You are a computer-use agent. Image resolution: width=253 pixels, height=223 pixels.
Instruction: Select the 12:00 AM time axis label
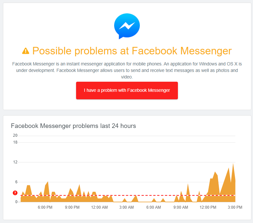click(99, 207)
